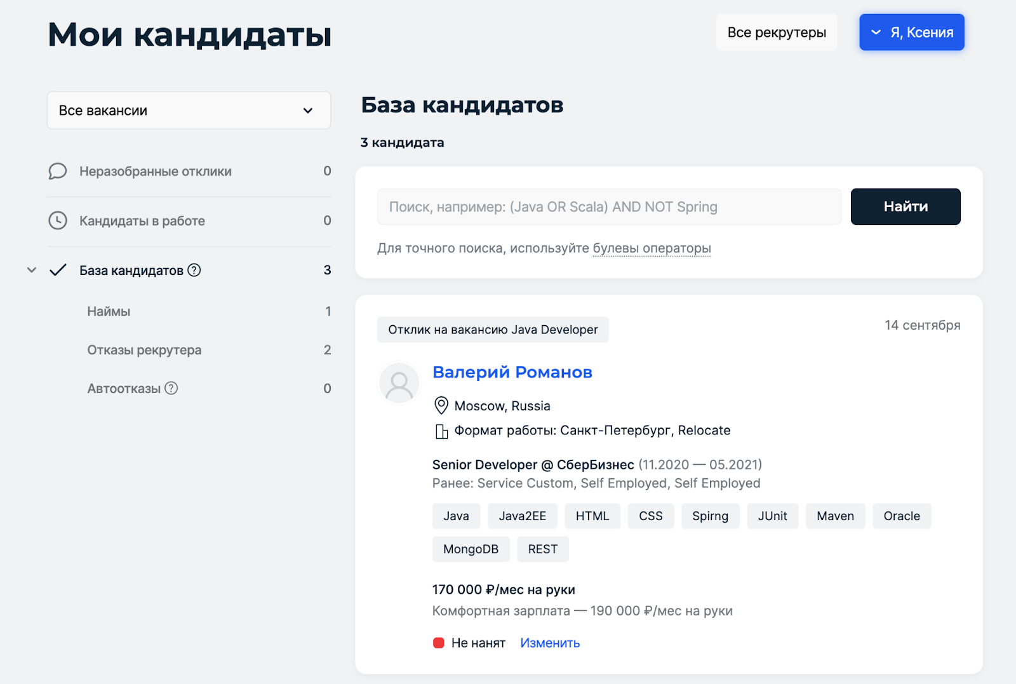Click the red Не нанят status indicator
Viewport: 1016px width, 684px height.
tap(438, 643)
